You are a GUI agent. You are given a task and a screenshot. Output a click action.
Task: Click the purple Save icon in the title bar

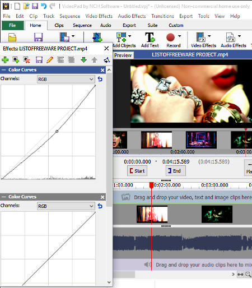35,6
